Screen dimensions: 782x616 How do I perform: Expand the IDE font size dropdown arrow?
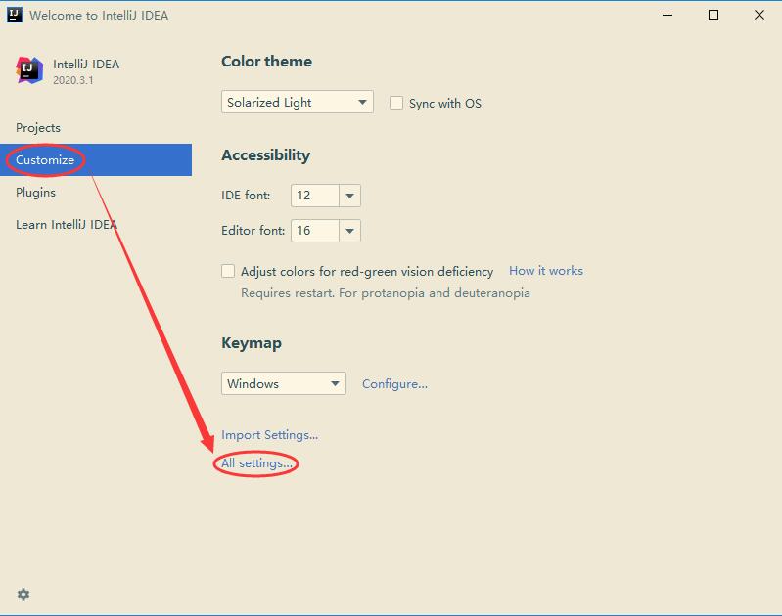pyautogui.click(x=349, y=196)
